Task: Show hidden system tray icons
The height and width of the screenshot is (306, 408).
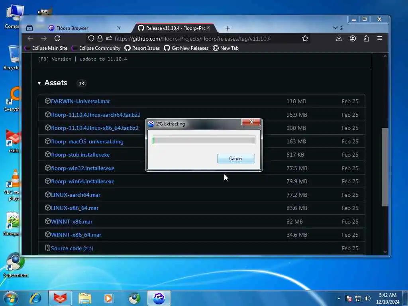Action: click(x=339, y=298)
